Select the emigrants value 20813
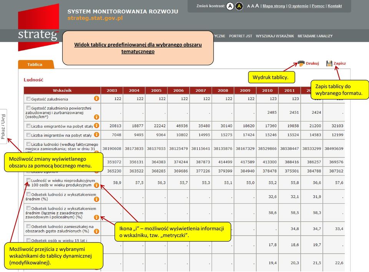369x272 pixels. [115, 126]
